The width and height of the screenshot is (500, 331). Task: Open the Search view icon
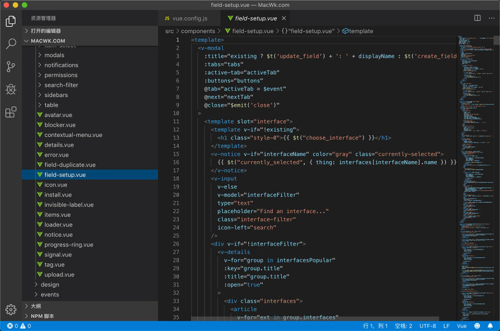coord(10,44)
